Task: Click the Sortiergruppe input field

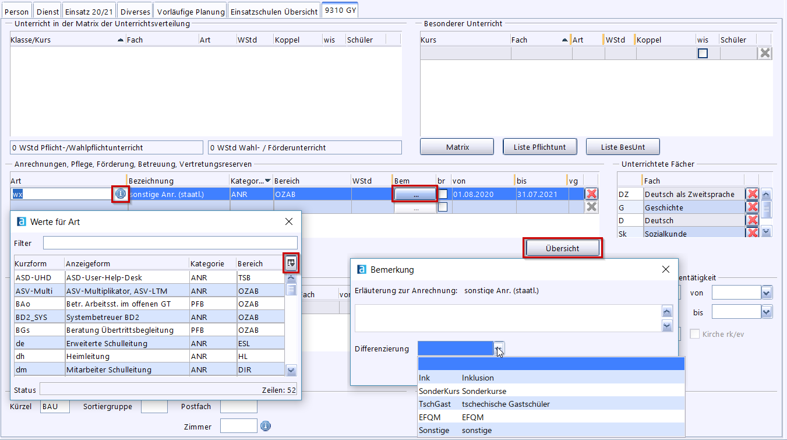Action: click(x=154, y=407)
